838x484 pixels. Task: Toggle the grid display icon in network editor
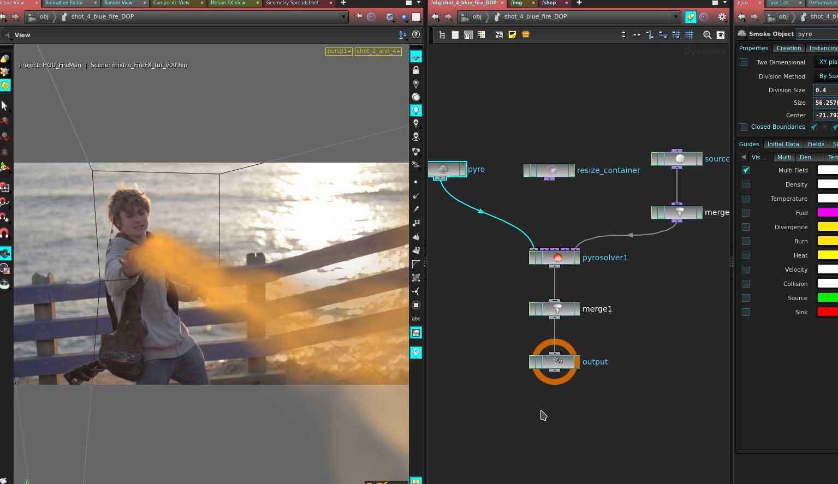pyautogui.click(x=690, y=35)
